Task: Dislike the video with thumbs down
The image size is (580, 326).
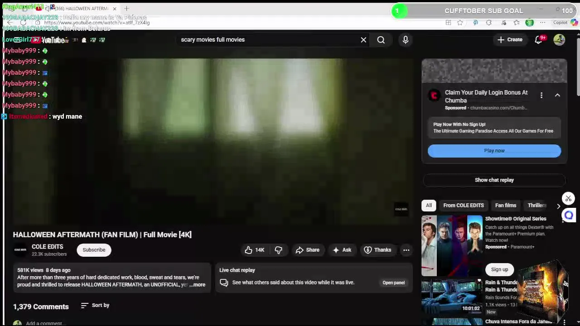Action: point(279,250)
